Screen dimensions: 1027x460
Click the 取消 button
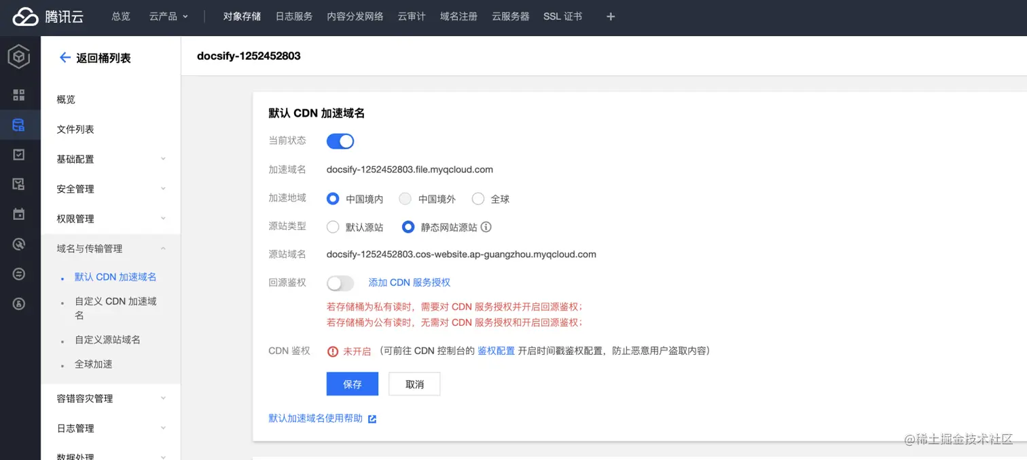(414, 384)
